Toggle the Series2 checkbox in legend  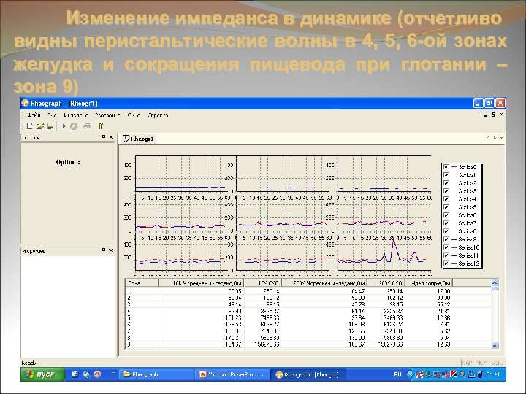[x=446, y=182]
